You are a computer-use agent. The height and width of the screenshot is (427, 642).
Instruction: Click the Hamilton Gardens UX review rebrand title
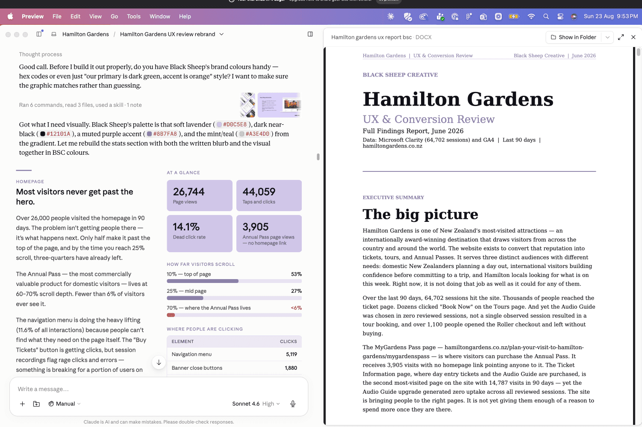pyautogui.click(x=168, y=34)
